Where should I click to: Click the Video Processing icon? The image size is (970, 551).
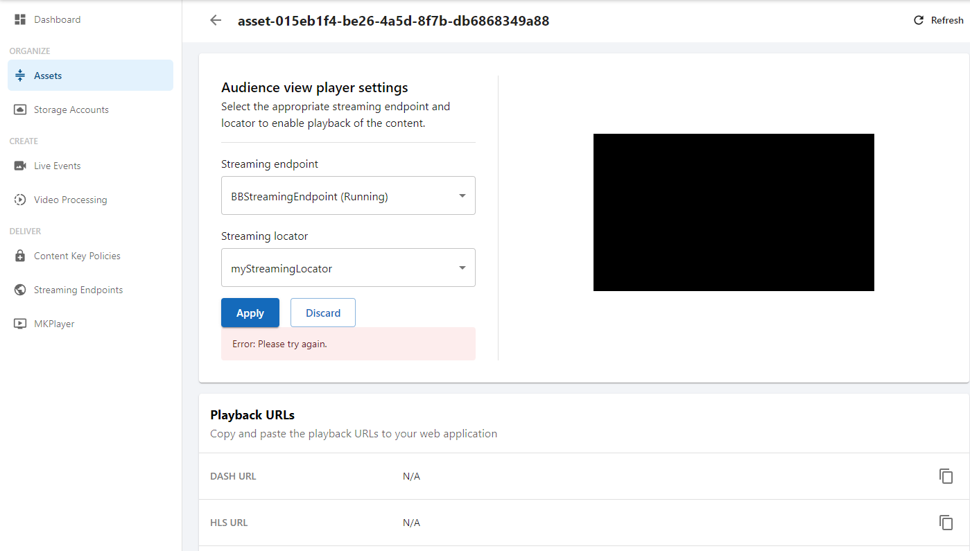point(20,200)
